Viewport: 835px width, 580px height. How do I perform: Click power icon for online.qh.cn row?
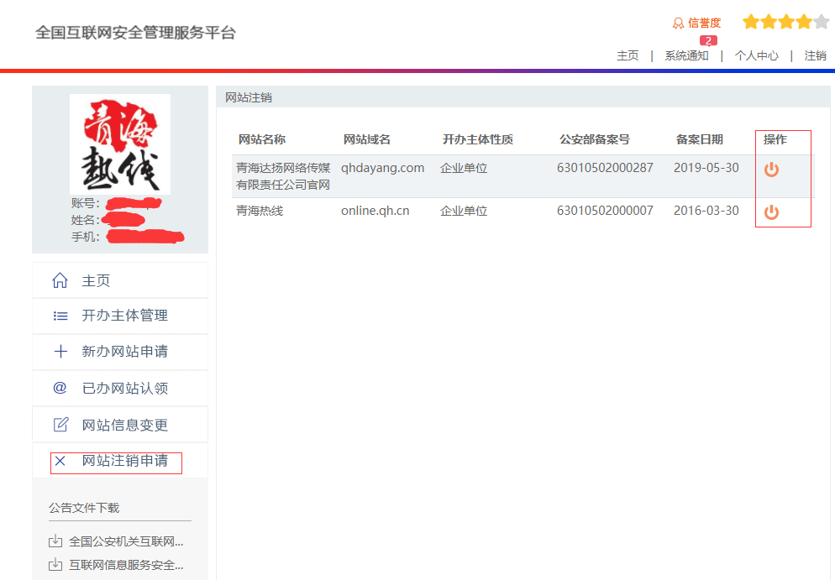(x=771, y=212)
